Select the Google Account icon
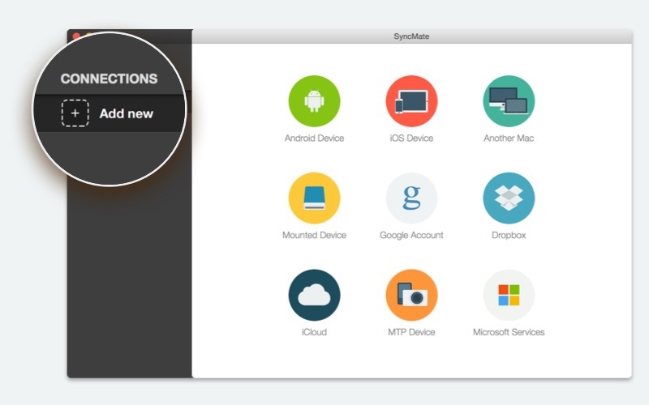Screen dimensions: 649x405 point(411,198)
